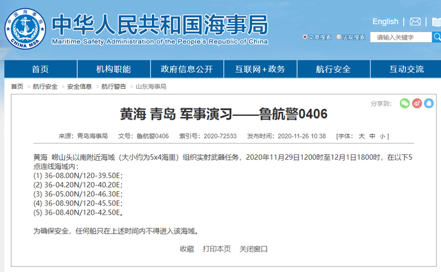
Task: Open the 政府信息公开 navigation menu
Action: click(x=187, y=69)
